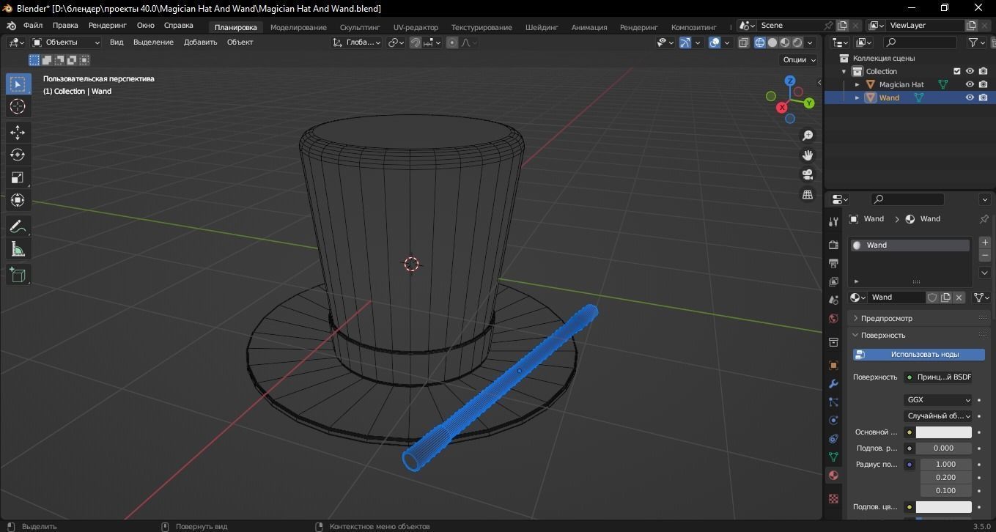Viewport: 996px width, 532px height.
Task: Switch to the 'Анимация' workspace tab
Action: 589,27
